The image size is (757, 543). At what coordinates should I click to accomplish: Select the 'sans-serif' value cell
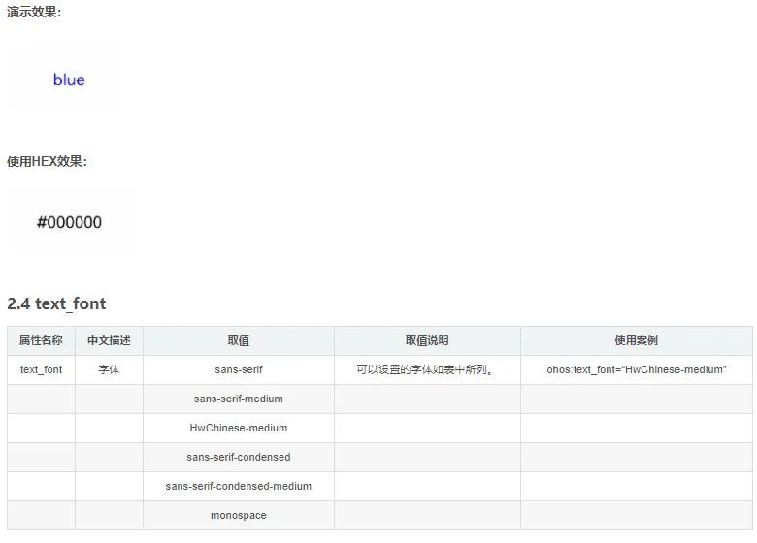[239, 369]
